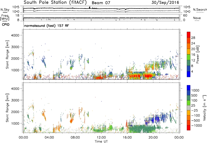The width and height of the screenshot is (207, 143).
Task: Click '1000' on the velocity panel range axis
Action: coord(15,123)
